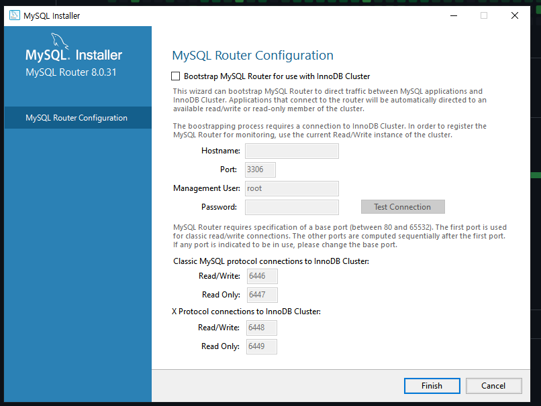Click the Hostname input field
This screenshot has height=406, width=541.
click(292, 151)
